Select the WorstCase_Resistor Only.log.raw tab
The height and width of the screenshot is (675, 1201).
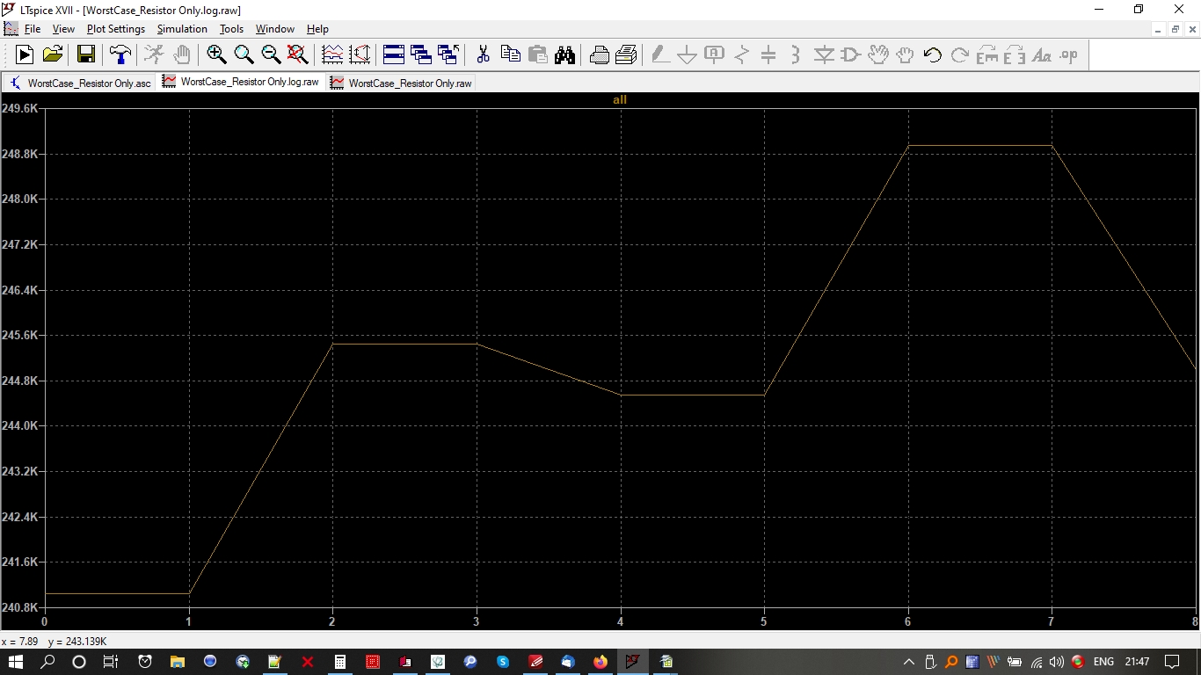tap(241, 82)
